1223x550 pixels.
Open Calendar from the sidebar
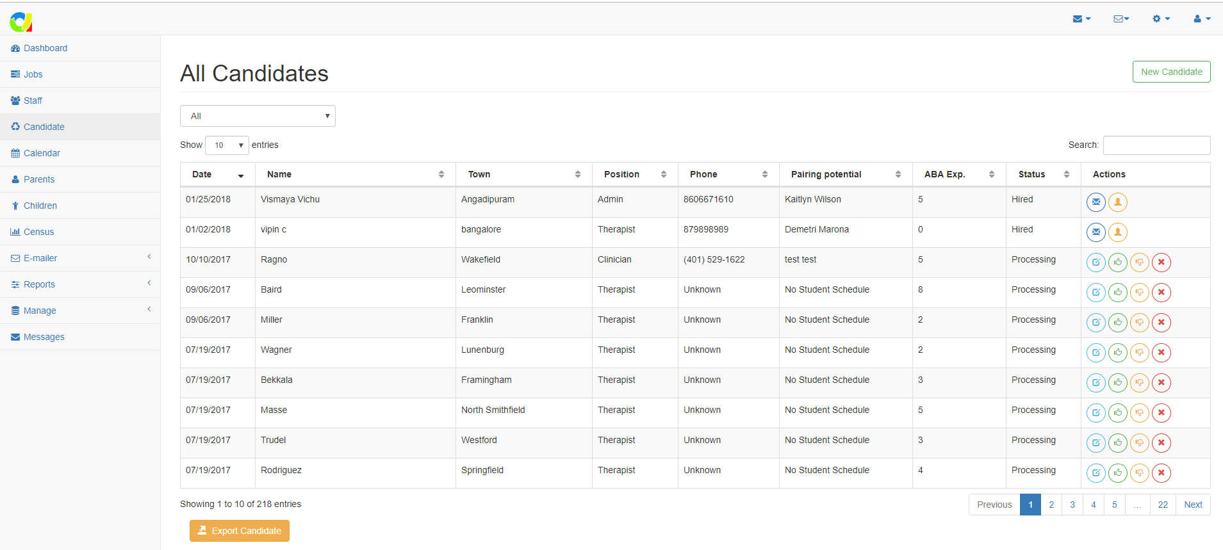click(42, 153)
